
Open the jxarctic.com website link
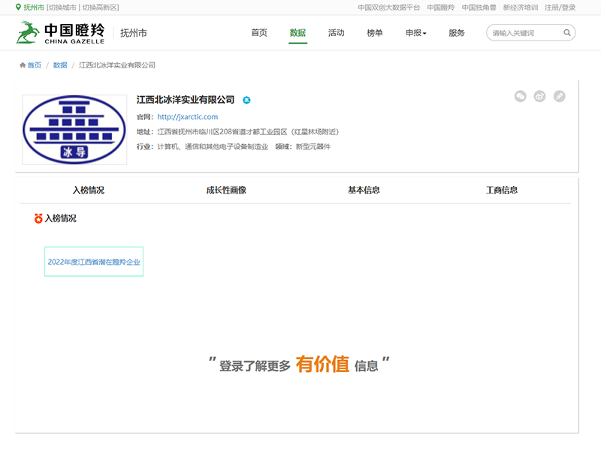click(187, 117)
